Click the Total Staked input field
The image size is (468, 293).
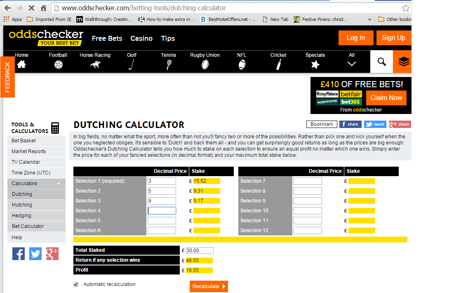tap(200, 251)
